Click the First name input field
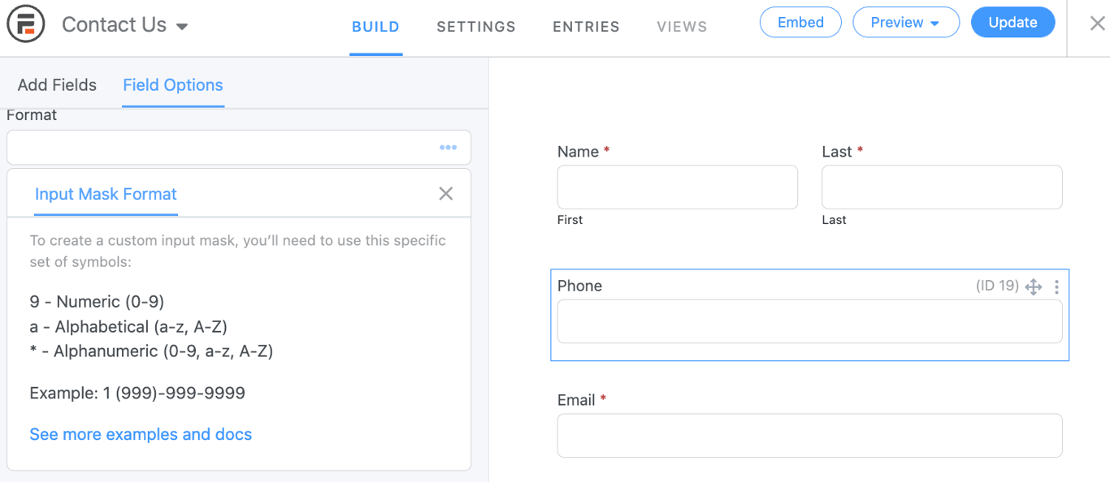The width and height of the screenshot is (1110, 482). (x=677, y=187)
